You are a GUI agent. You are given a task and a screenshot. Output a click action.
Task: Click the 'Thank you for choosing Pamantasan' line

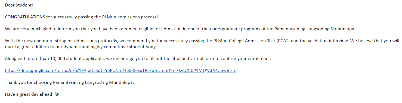point(69,82)
